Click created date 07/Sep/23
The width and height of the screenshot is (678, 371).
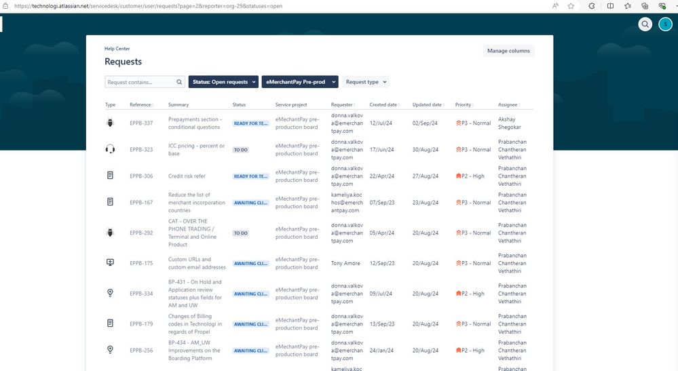point(382,202)
